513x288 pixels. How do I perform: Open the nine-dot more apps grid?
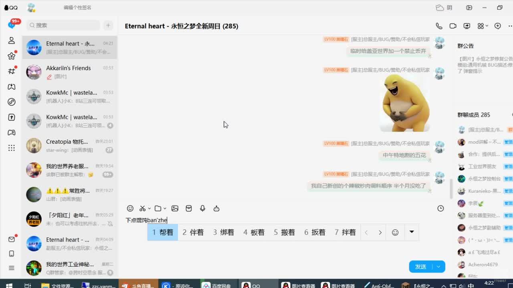click(12, 148)
